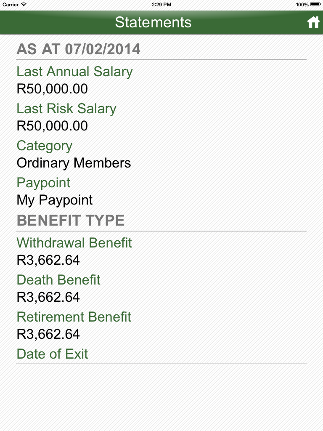Screen dimensions: 323x431
Task: Select the Ordinary Members value
Action: (74, 163)
